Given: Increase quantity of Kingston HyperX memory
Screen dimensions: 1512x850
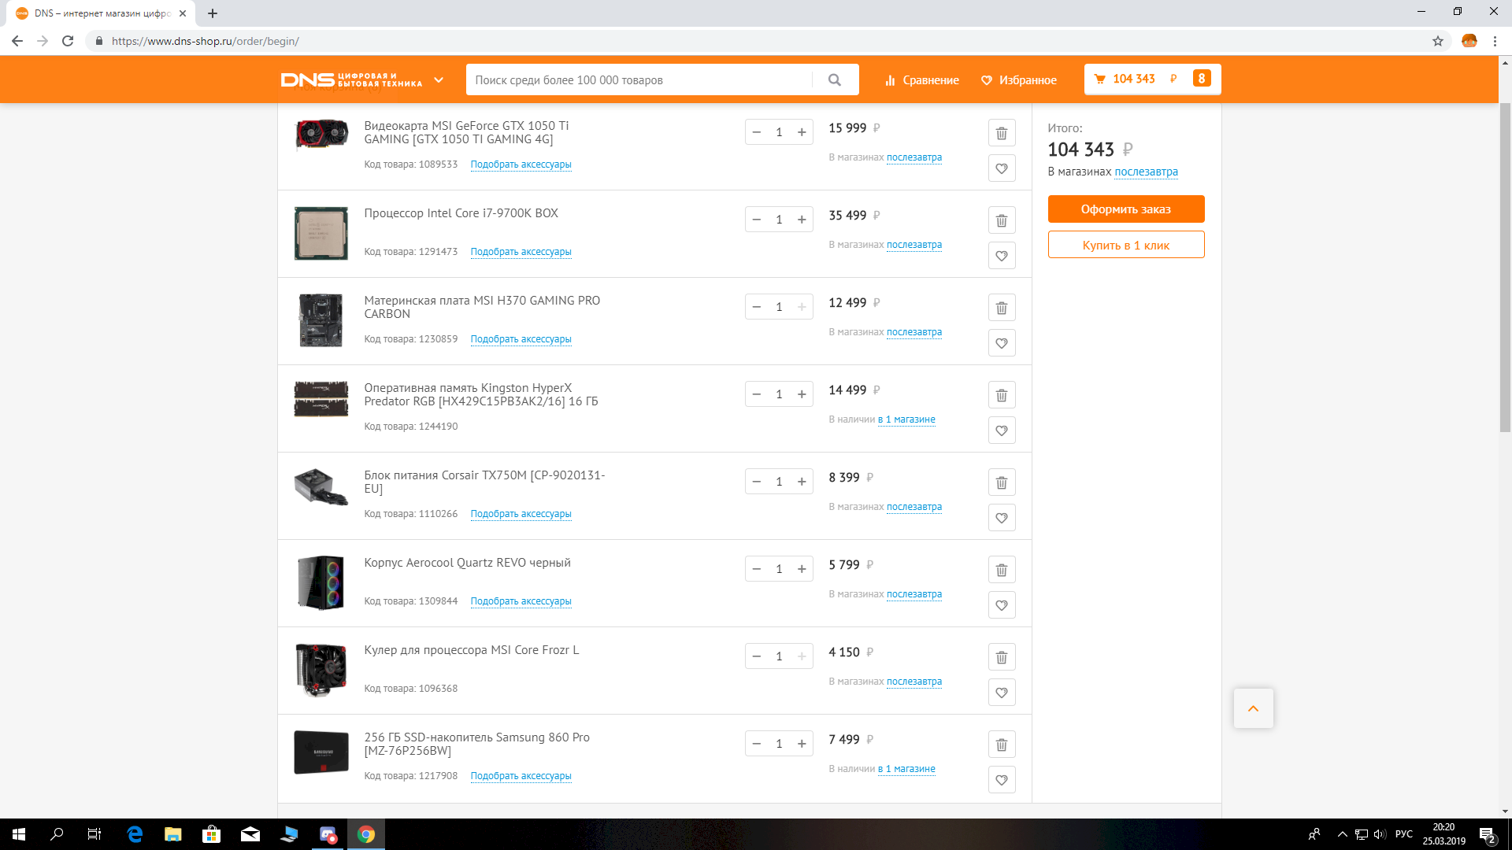Looking at the screenshot, I should tap(802, 394).
